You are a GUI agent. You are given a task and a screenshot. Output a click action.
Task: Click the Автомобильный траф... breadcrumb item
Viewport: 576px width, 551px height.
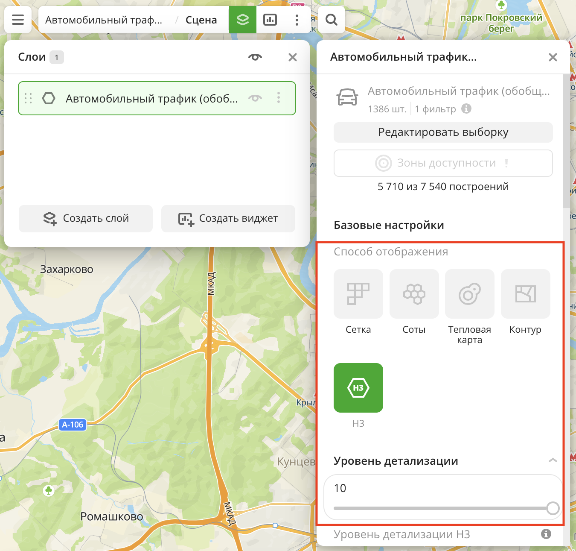point(104,20)
